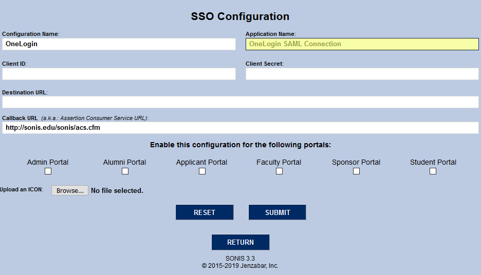481x275 pixels.
Task: Check the Applicant Portal box
Action: click(202, 171)
